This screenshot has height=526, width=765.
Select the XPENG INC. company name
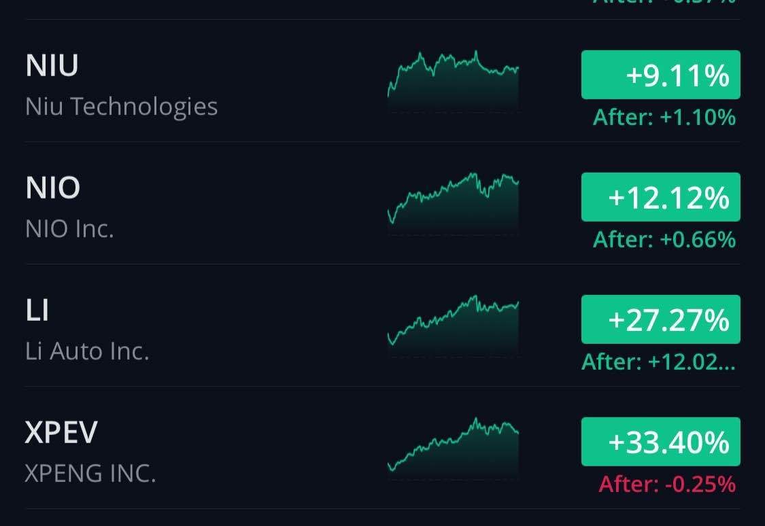90,474
